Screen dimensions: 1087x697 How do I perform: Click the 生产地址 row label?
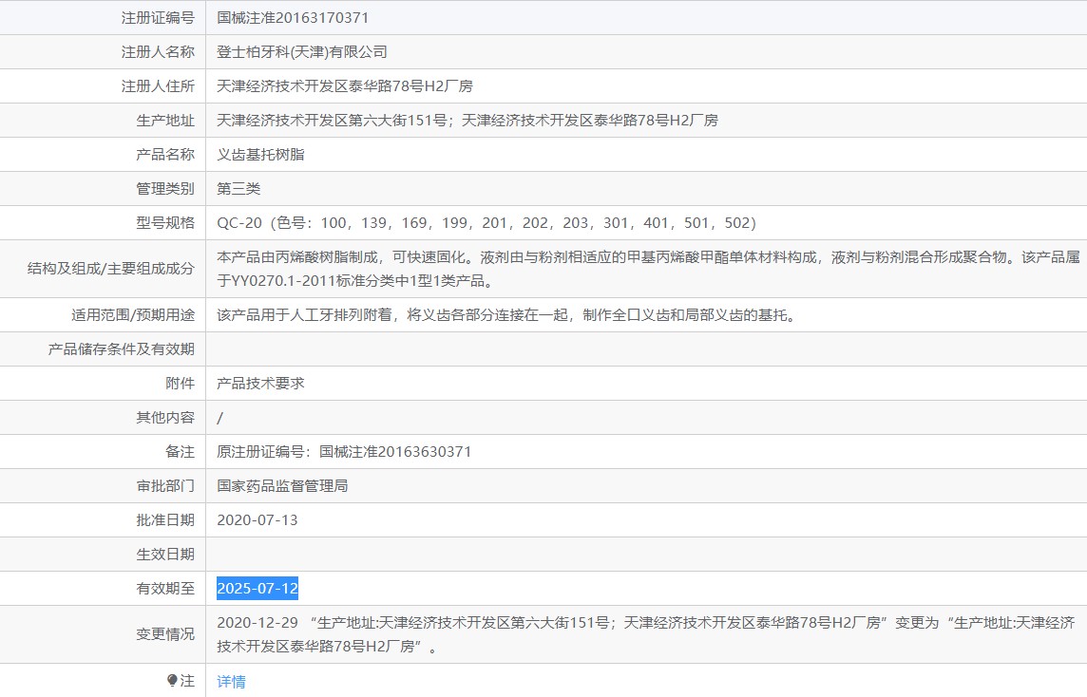165,121
